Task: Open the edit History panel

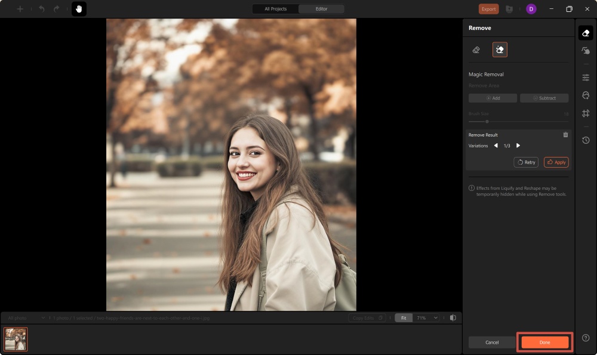Action: coord(586,140)
